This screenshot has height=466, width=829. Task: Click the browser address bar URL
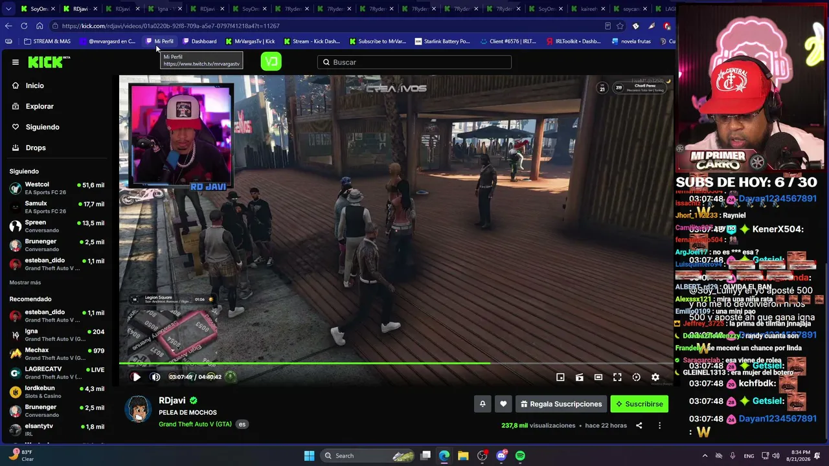[x=171, y=26]
